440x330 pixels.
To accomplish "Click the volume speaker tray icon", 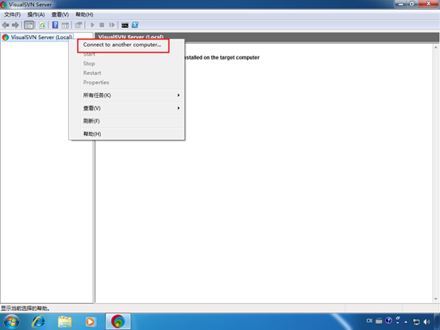I will point(426,322).
